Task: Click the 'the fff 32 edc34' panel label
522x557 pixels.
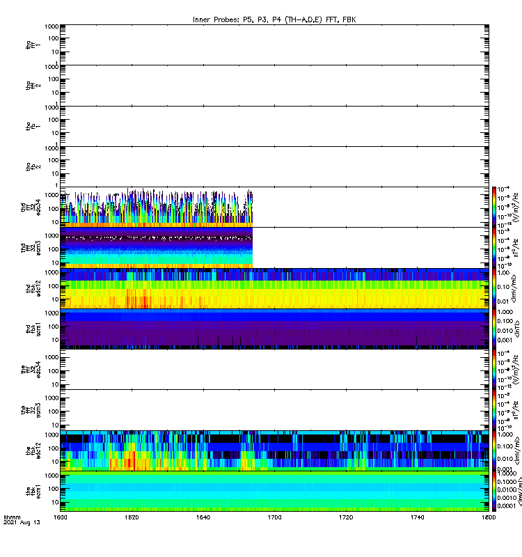Action: pos(31,370)
